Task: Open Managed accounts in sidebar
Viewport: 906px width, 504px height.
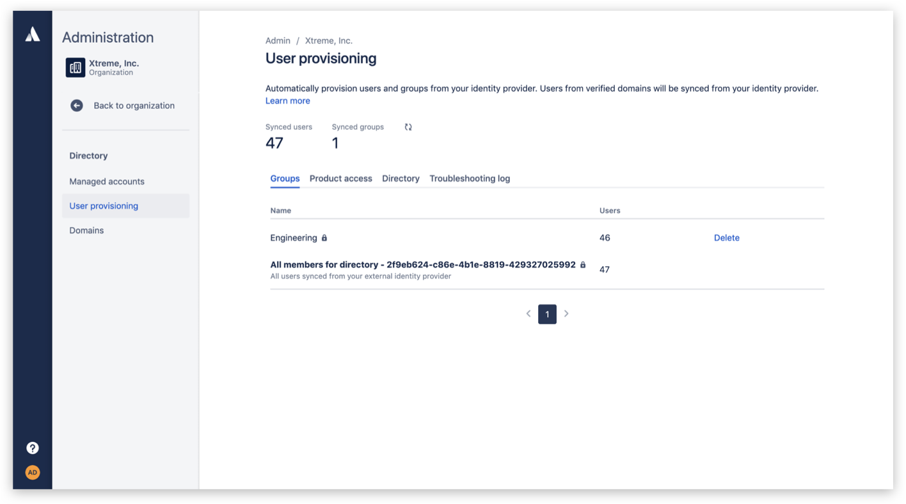Action: pyautogui.click(x=107, y=182)
